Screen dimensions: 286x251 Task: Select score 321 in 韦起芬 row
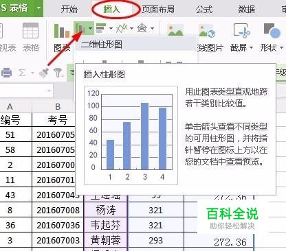(x=156, y=225)
